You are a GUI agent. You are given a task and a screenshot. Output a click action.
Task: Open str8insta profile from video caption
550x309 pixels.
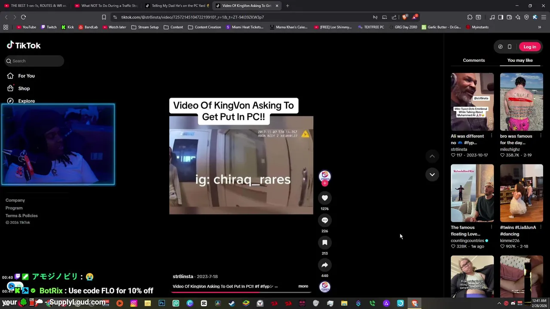point(183,276)
